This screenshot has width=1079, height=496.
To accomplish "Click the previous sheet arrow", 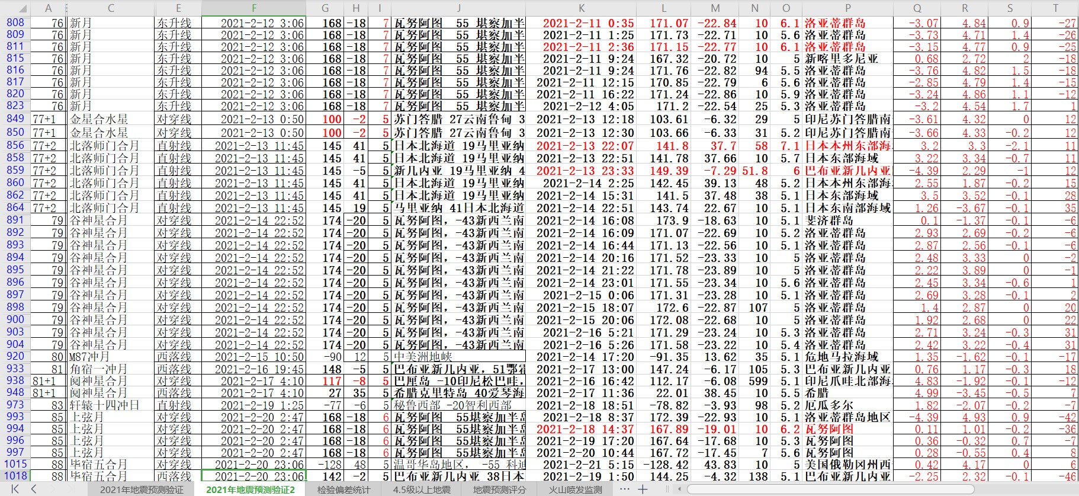I will click(34, 489).
